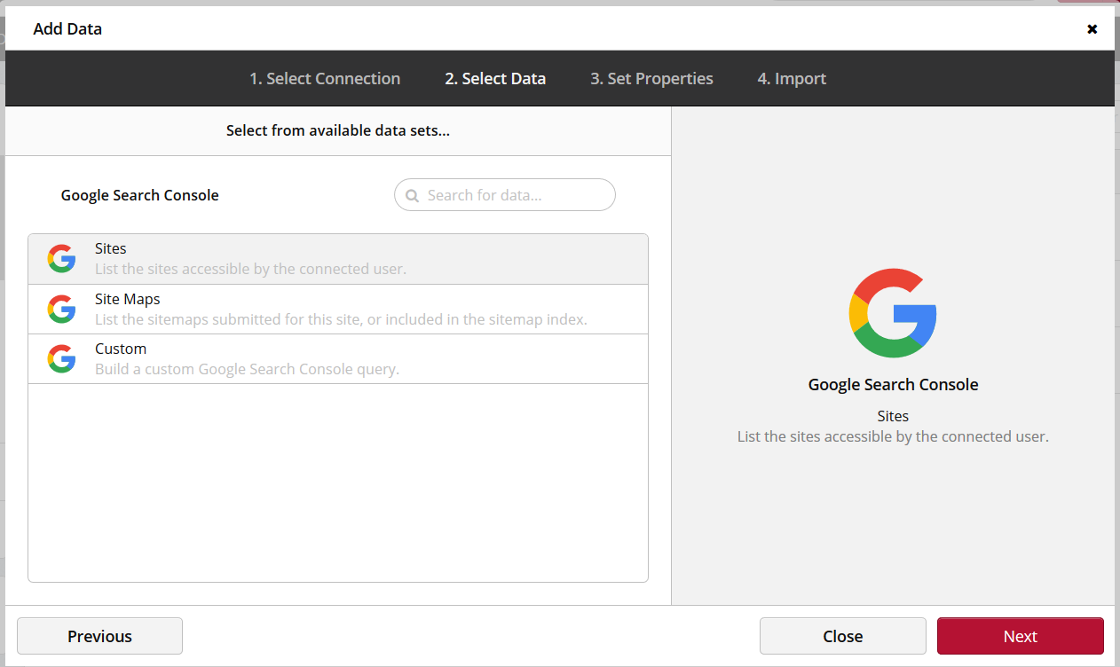This screenshot has width=1120, height=667.
Task: Click the Close button
Action: tap(843, 636)
